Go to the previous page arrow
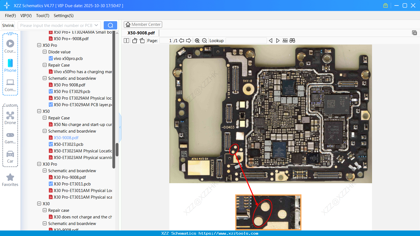Screen dimensions: 420x236 (181, 40)
